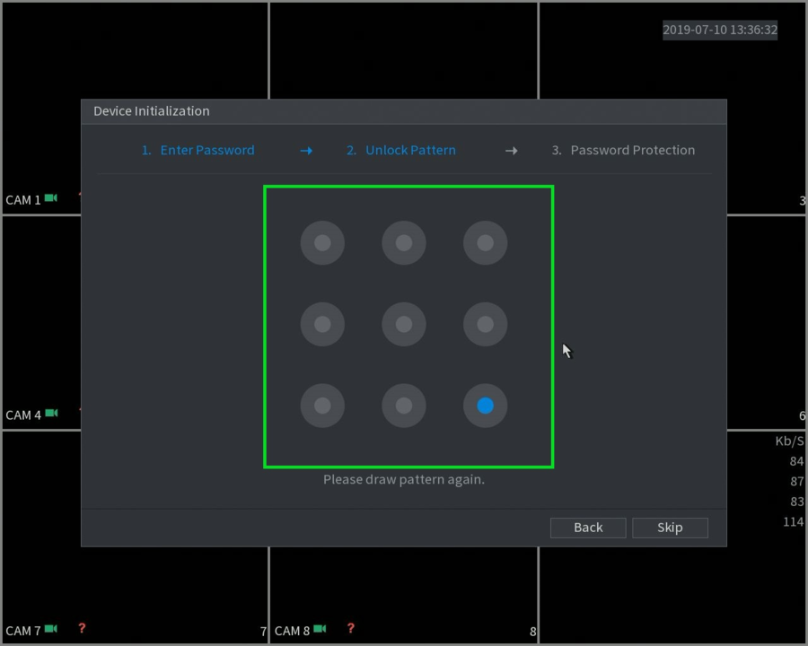Click the top-left pattern dot

click(x=322, y=243)
